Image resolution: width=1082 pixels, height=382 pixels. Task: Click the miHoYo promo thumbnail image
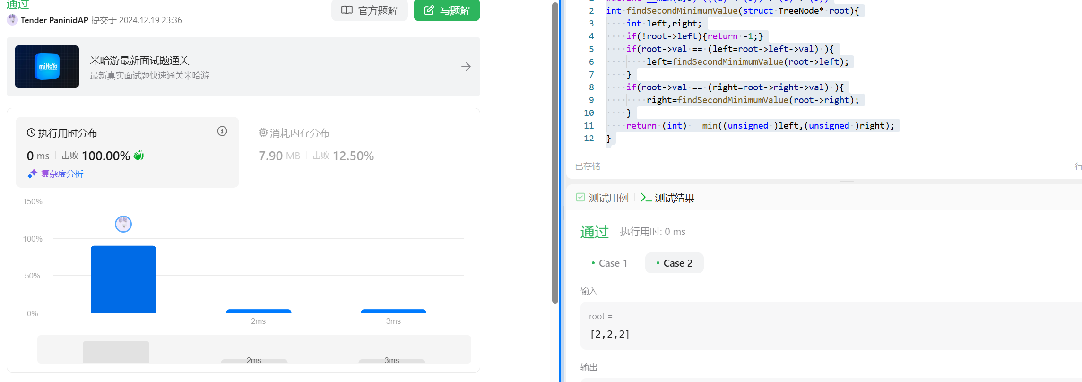point(47,67)
